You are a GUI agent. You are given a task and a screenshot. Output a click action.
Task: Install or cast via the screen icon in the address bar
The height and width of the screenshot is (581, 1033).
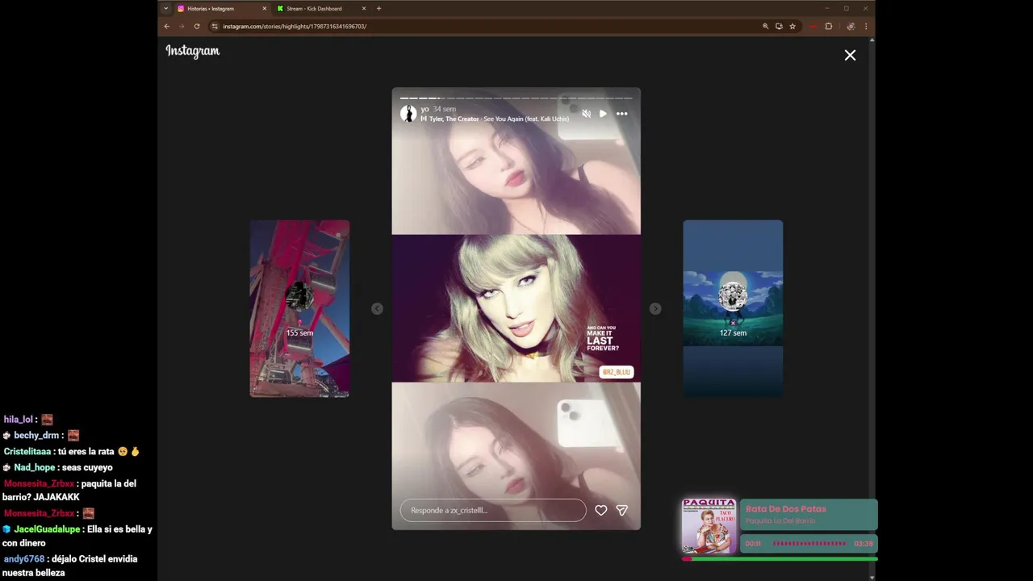779,26
